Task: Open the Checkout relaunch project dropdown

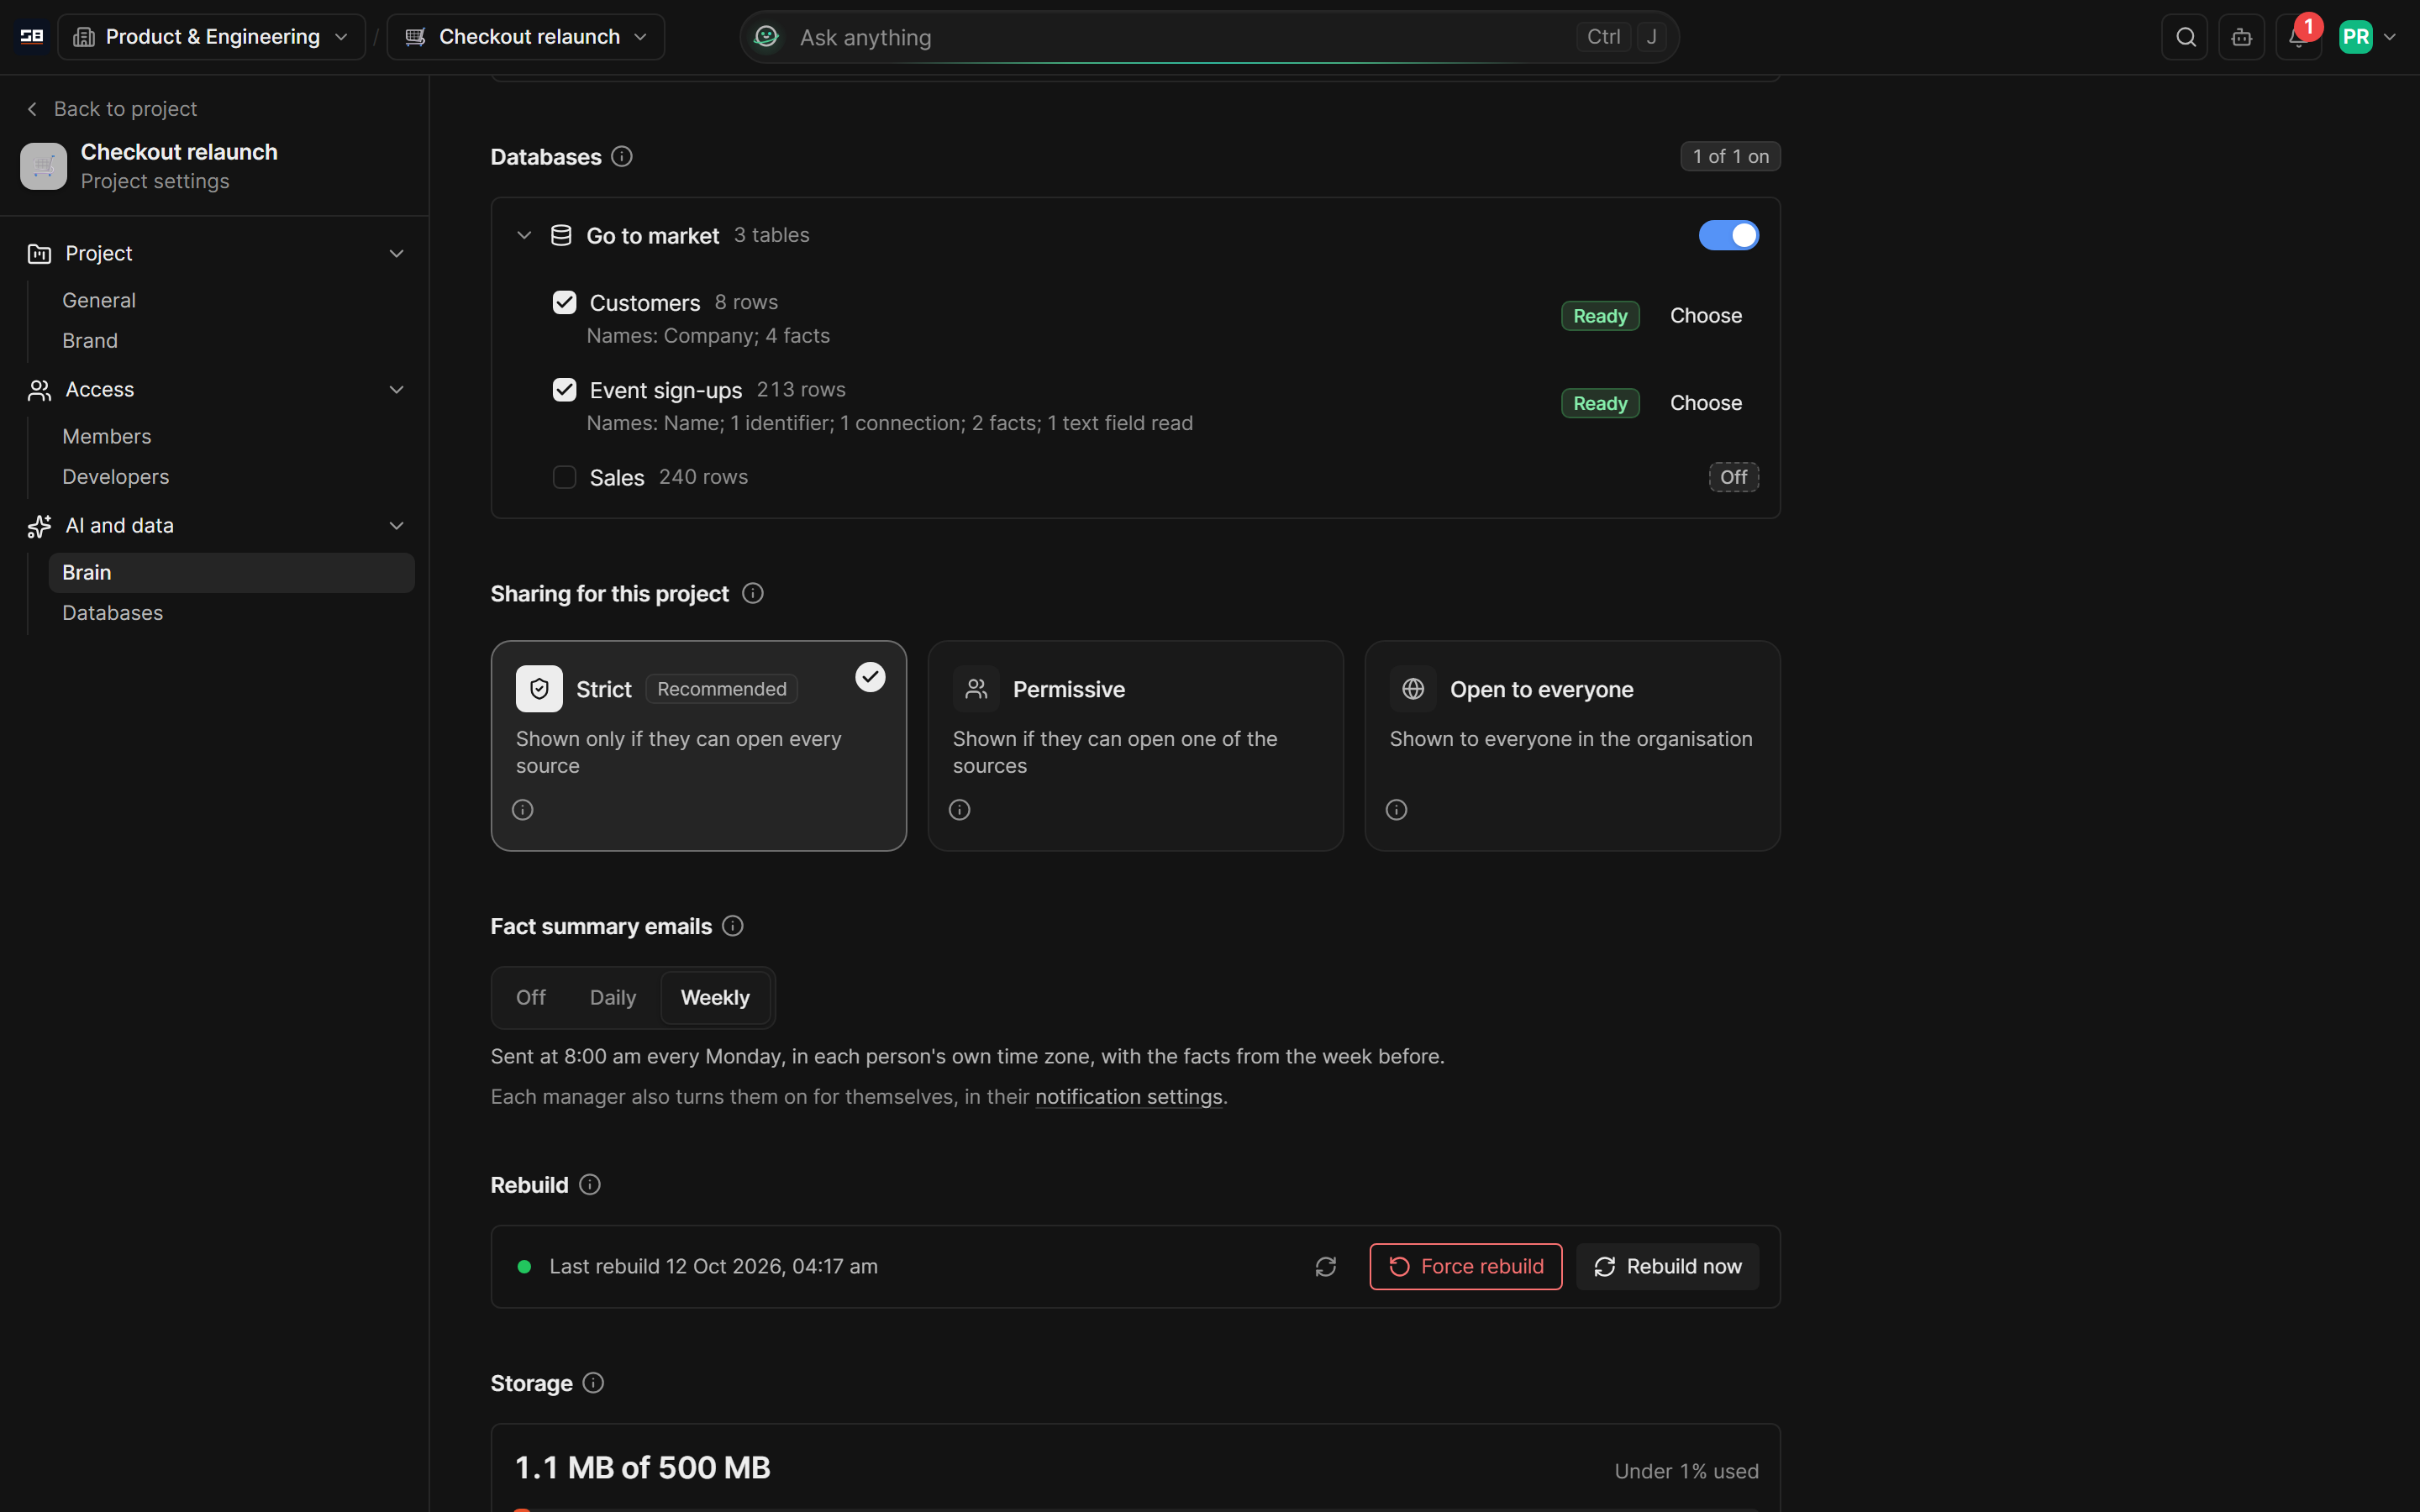Action: (x=526, y=37)
